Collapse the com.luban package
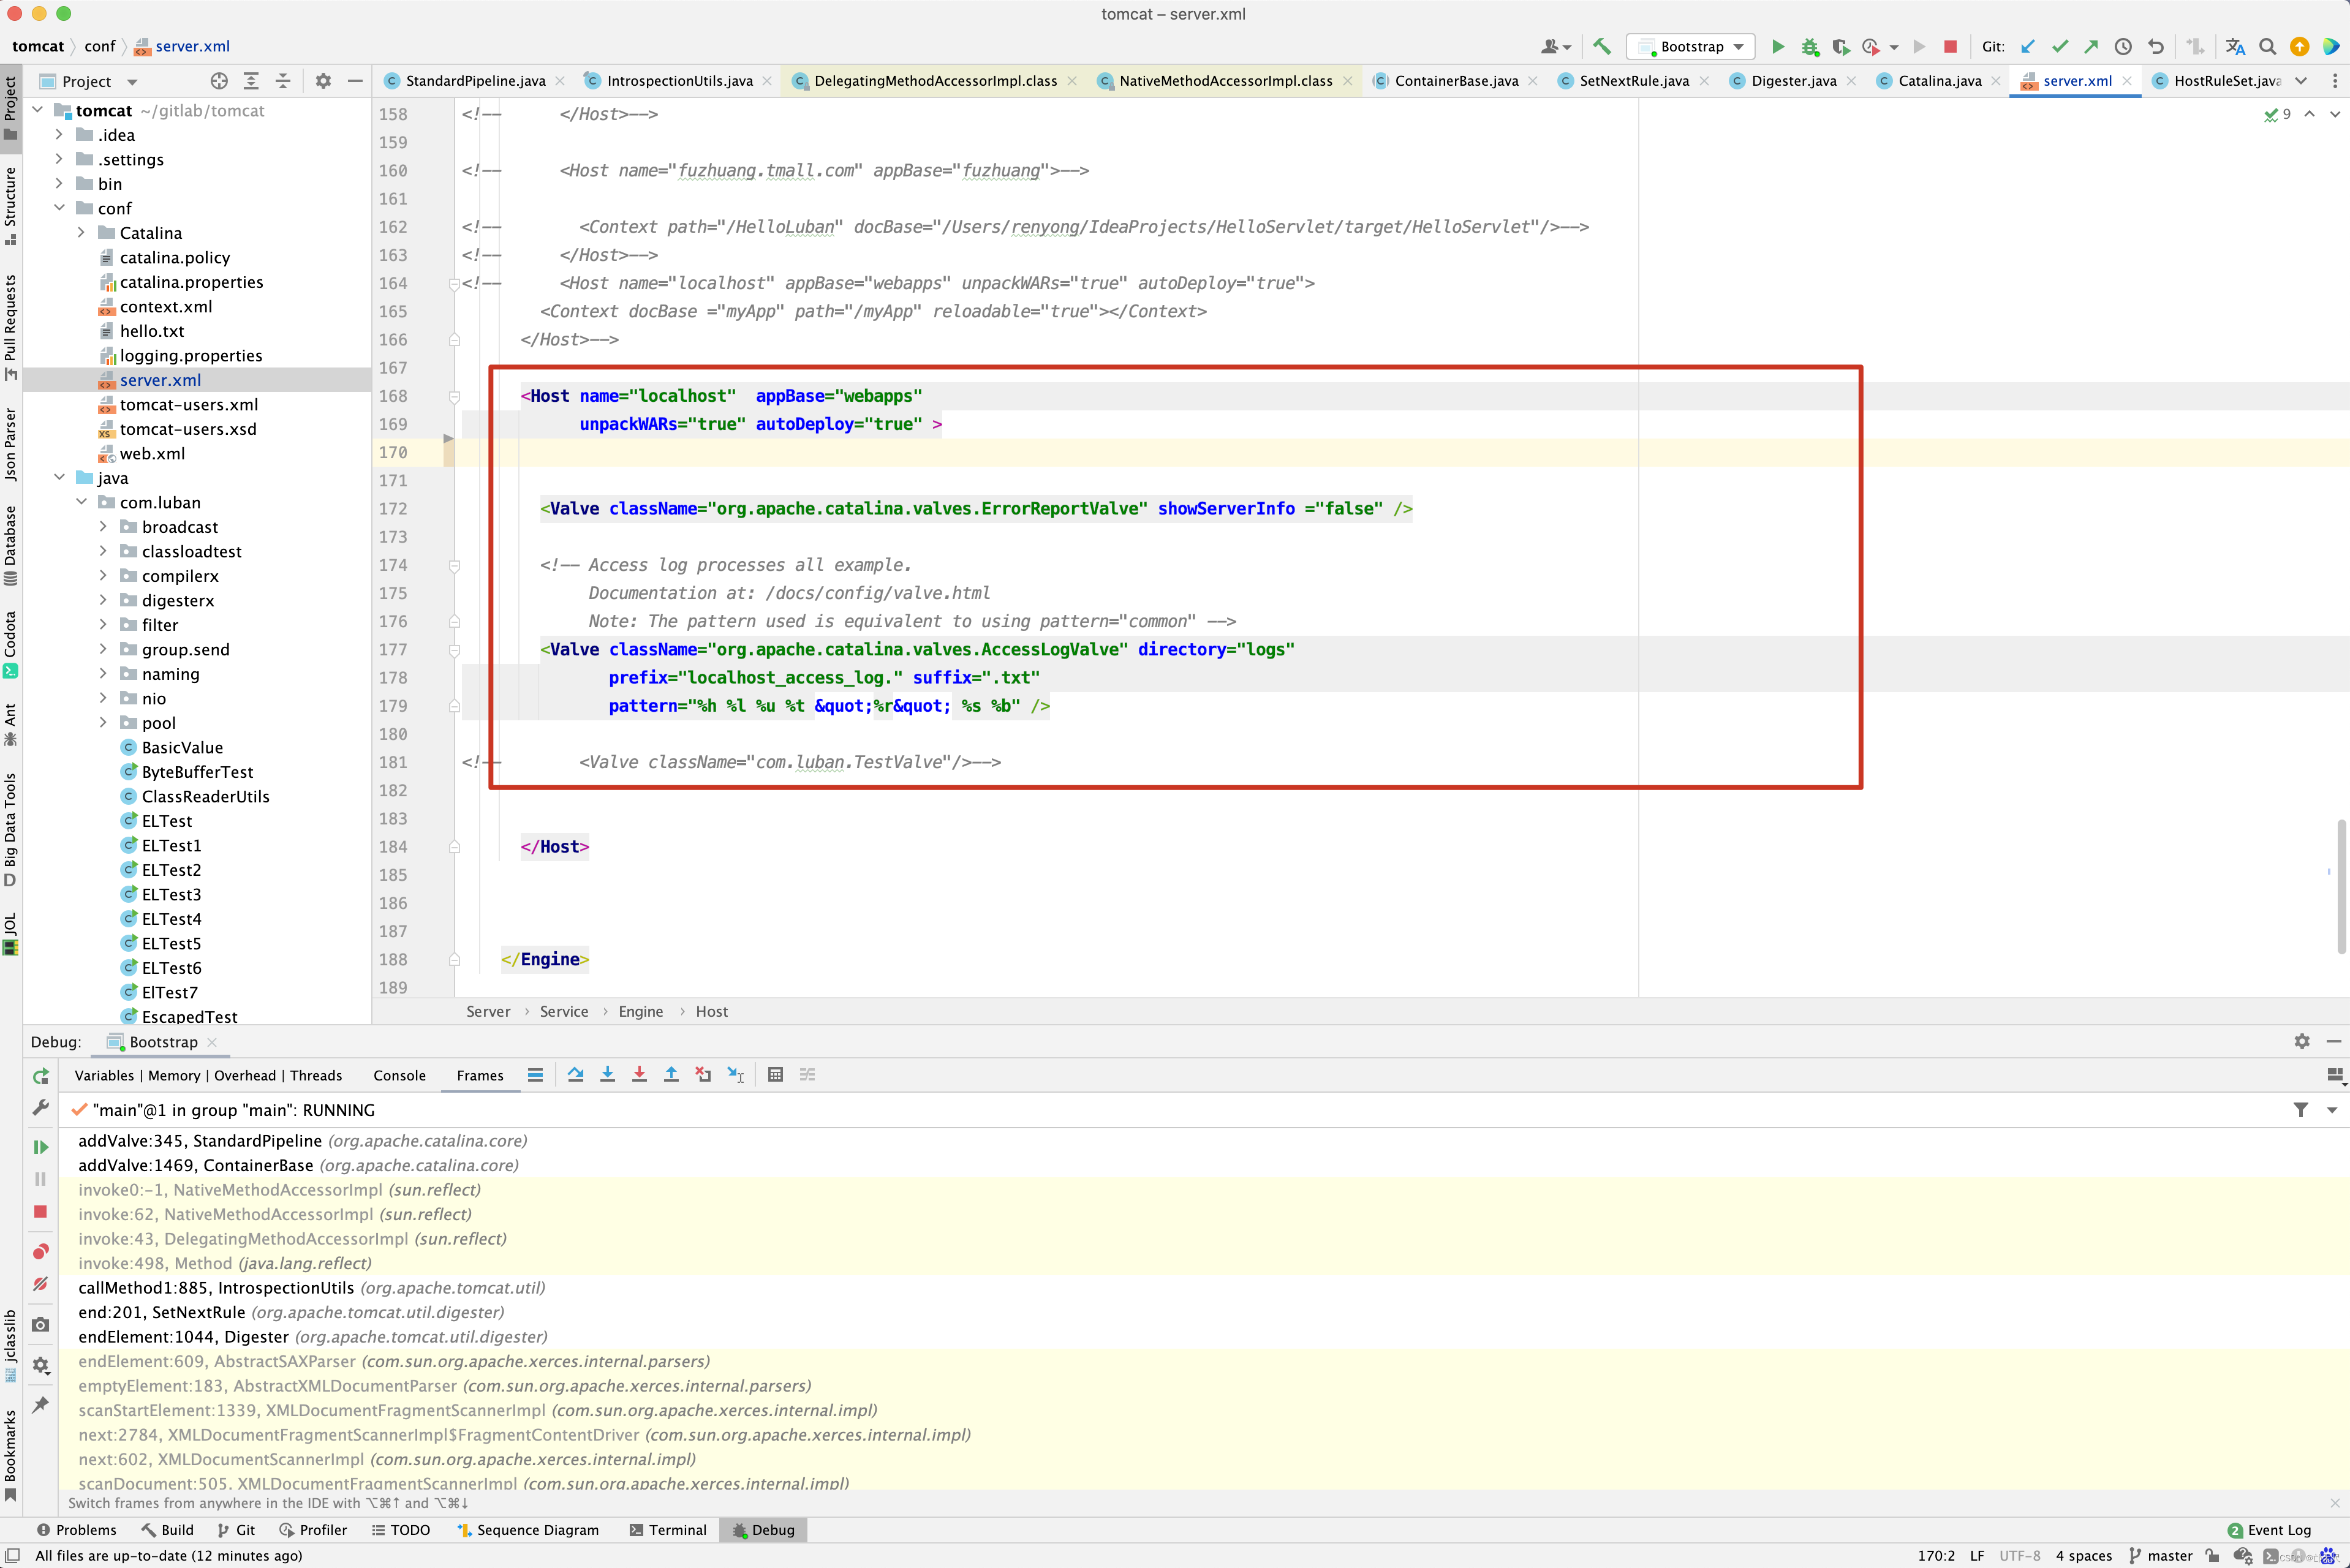 [81, 502]
